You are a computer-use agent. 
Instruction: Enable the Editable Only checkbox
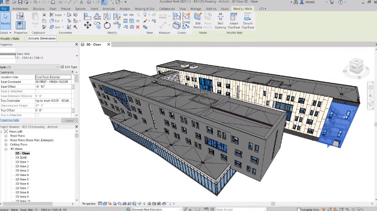click(299, 209)
